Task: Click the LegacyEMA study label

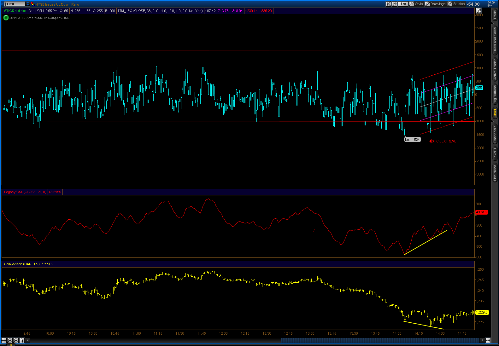Action: click(25, 192)
